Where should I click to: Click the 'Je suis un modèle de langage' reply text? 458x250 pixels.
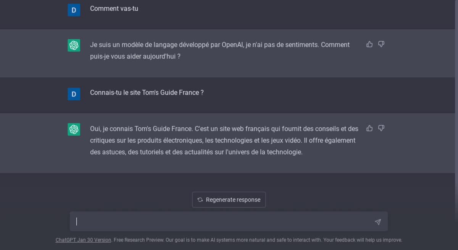coord(219,45)
